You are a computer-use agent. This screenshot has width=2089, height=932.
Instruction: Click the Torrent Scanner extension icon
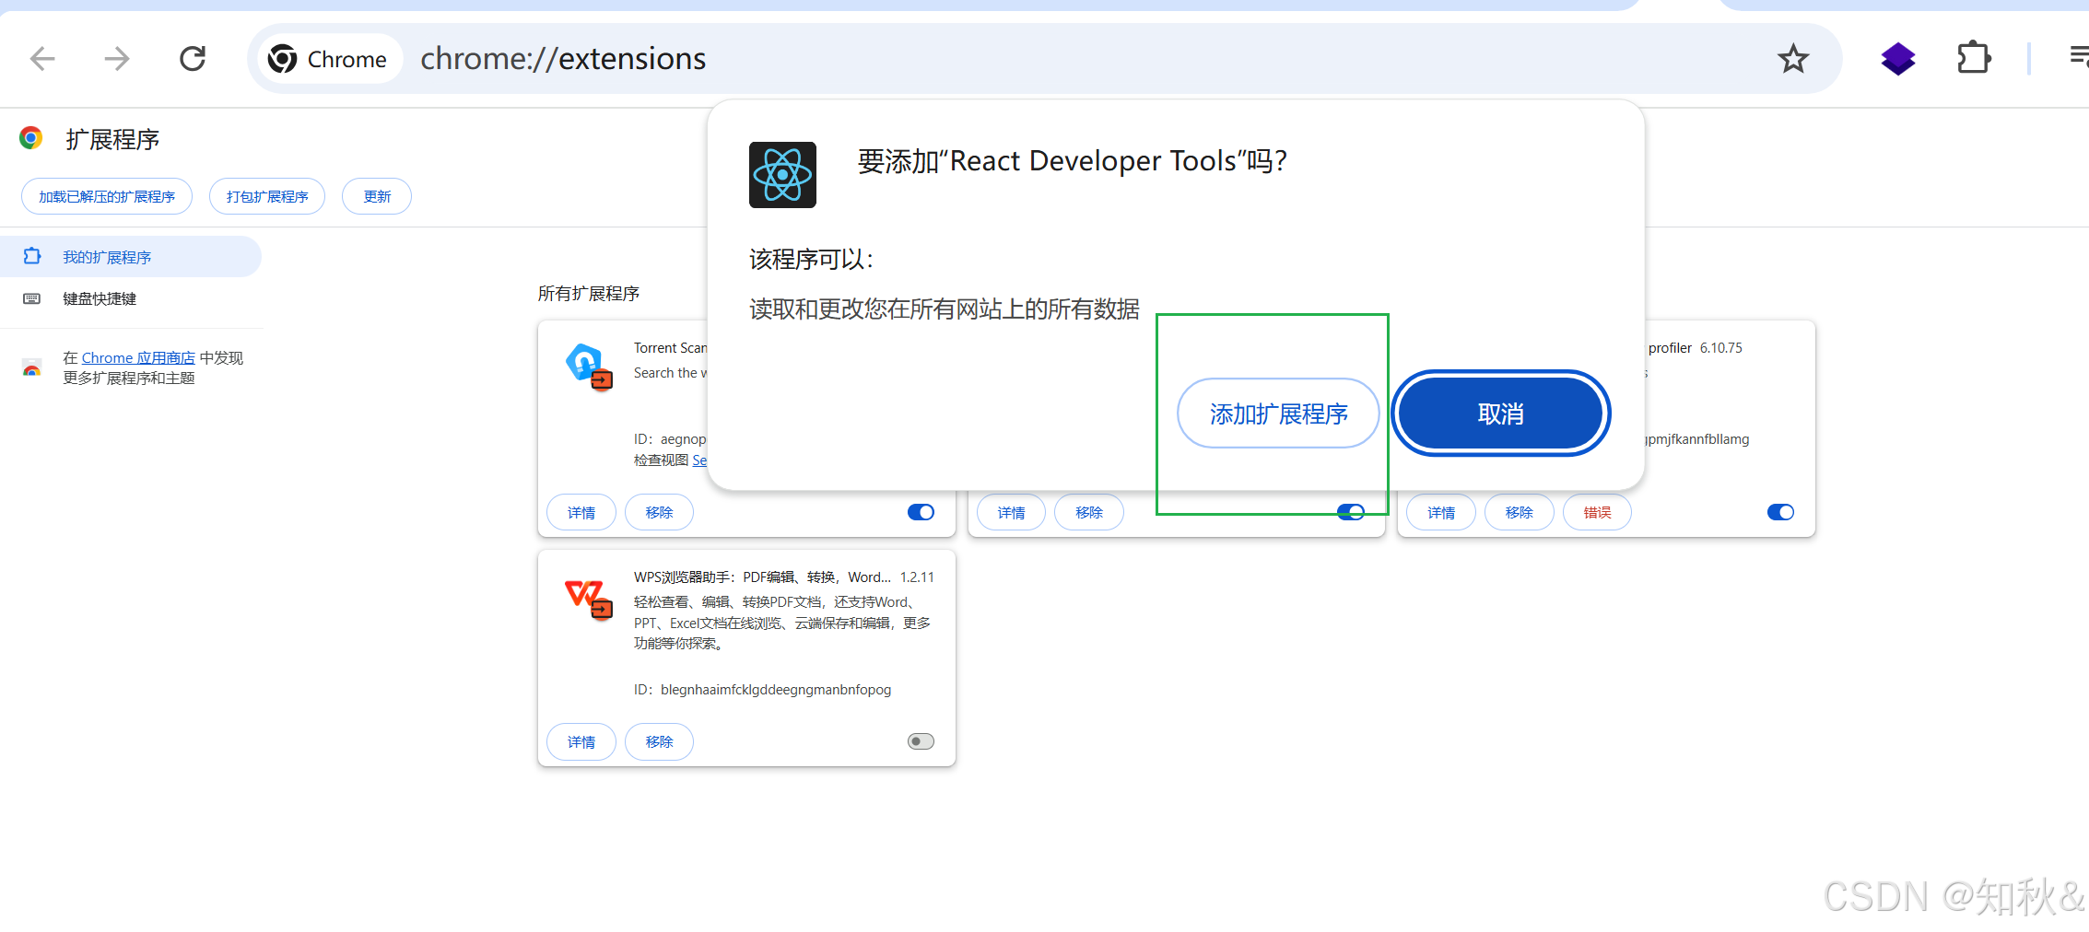coord(589,367)
